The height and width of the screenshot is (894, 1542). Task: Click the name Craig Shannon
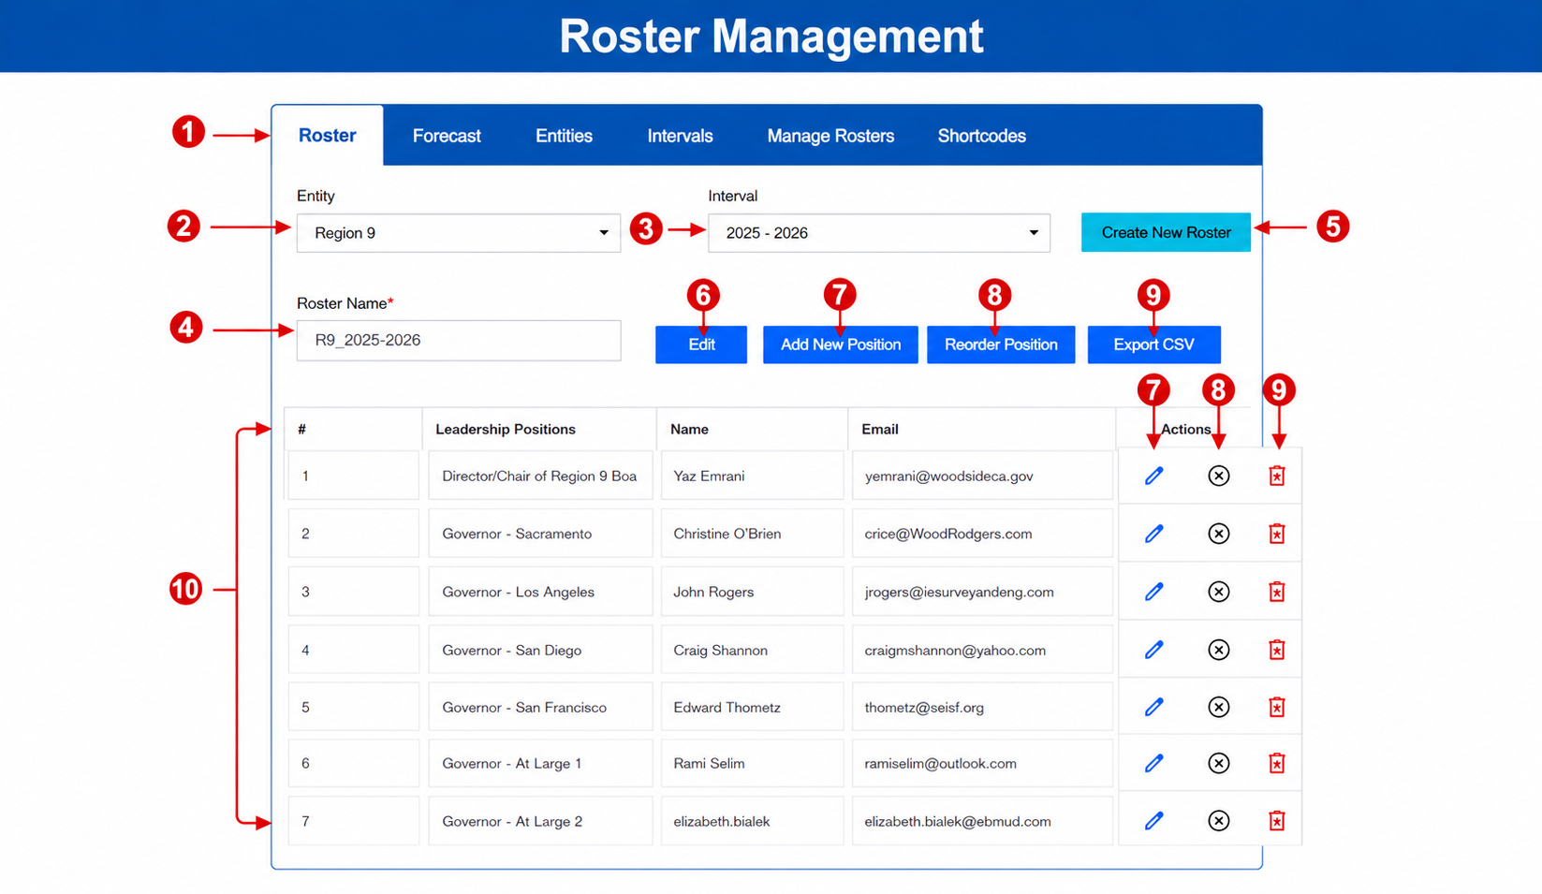point(720,650)
